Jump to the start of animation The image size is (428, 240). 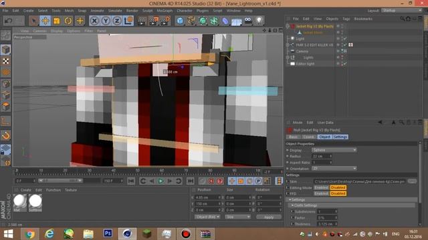[131, 181]
